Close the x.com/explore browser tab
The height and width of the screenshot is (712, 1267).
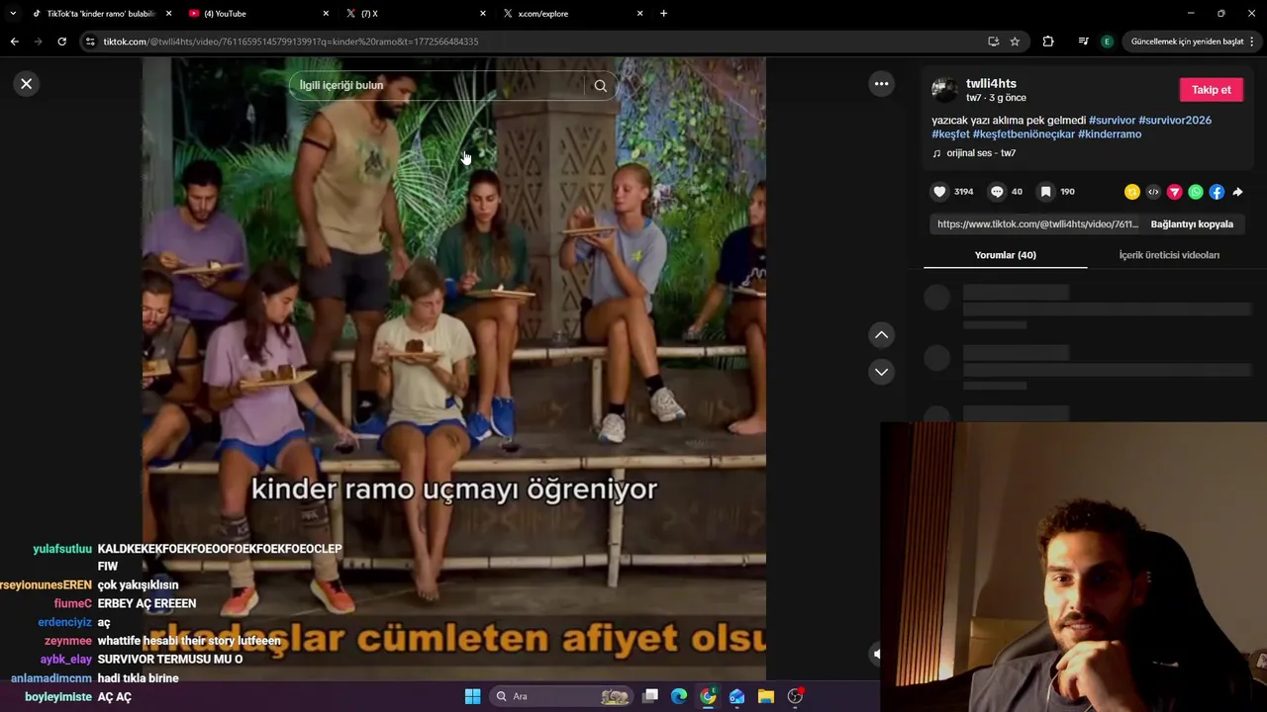click(x=639, y=14)
